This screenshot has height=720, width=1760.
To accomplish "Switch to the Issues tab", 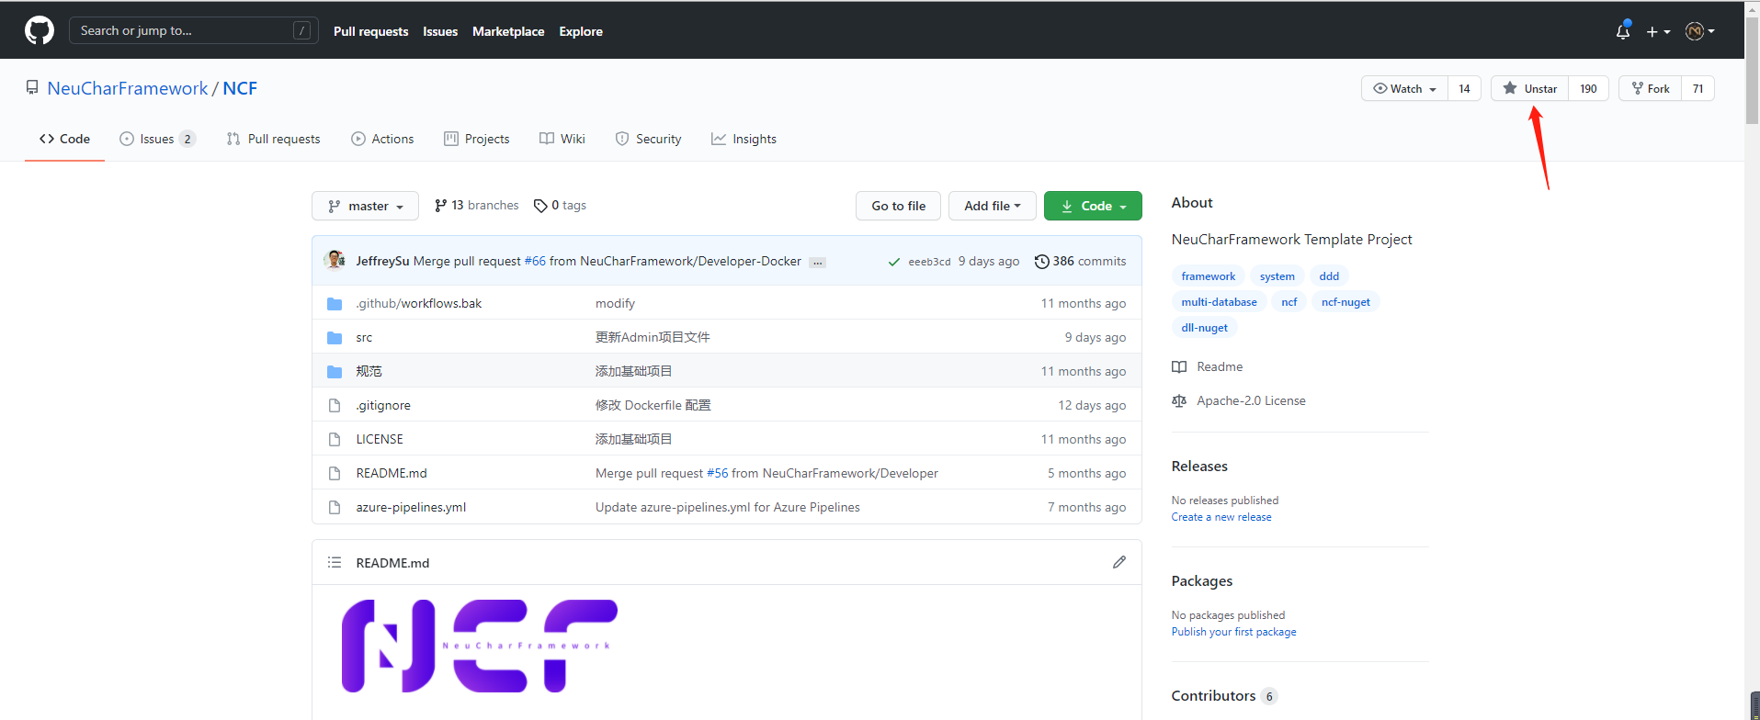I will click(x=157, y=139).
